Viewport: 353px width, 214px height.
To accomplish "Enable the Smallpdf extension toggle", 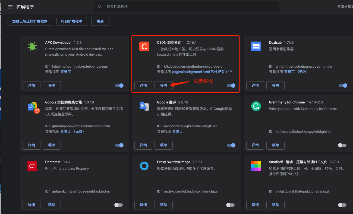I will pos(342,205).
